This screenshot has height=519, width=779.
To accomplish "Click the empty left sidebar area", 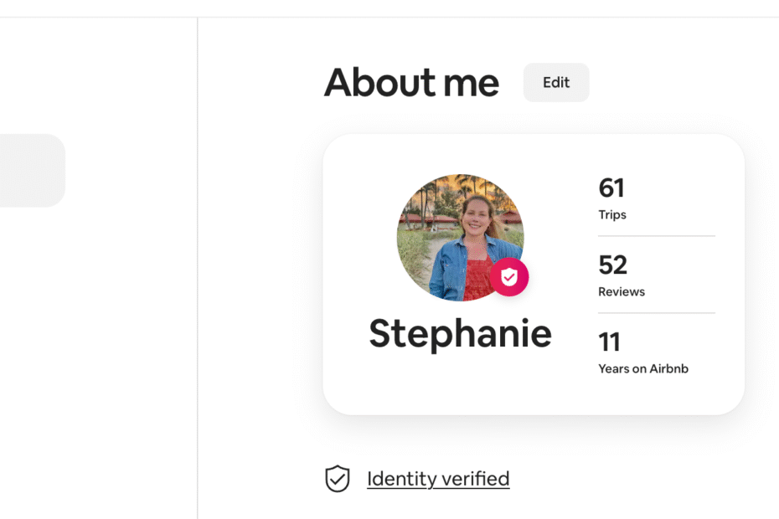I will pyautogui.click(x=98, y=347).
